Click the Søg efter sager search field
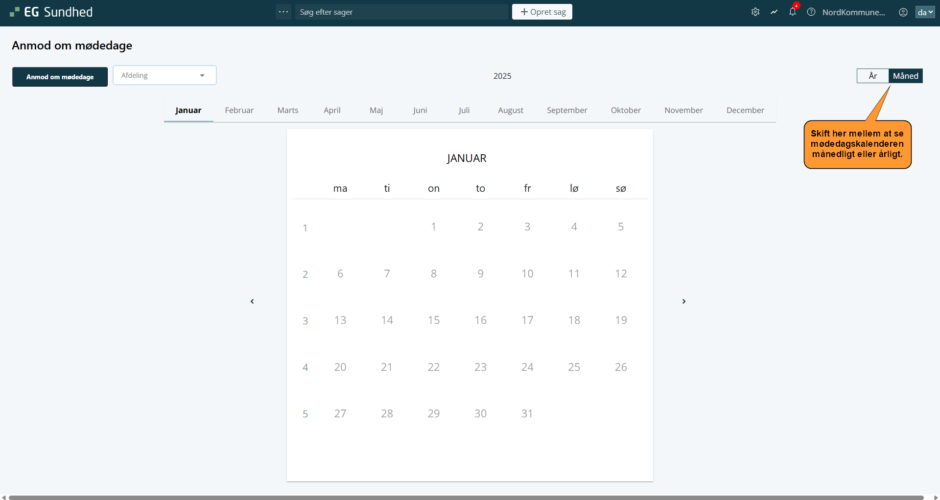This screenshot has width=940, height=500. point(401,12)
